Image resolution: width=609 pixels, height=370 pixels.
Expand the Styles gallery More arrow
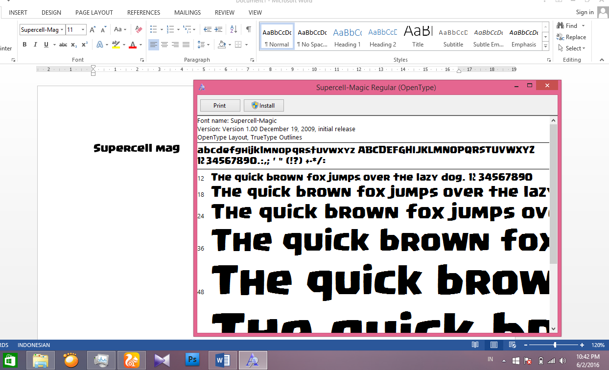click(546, 46)
